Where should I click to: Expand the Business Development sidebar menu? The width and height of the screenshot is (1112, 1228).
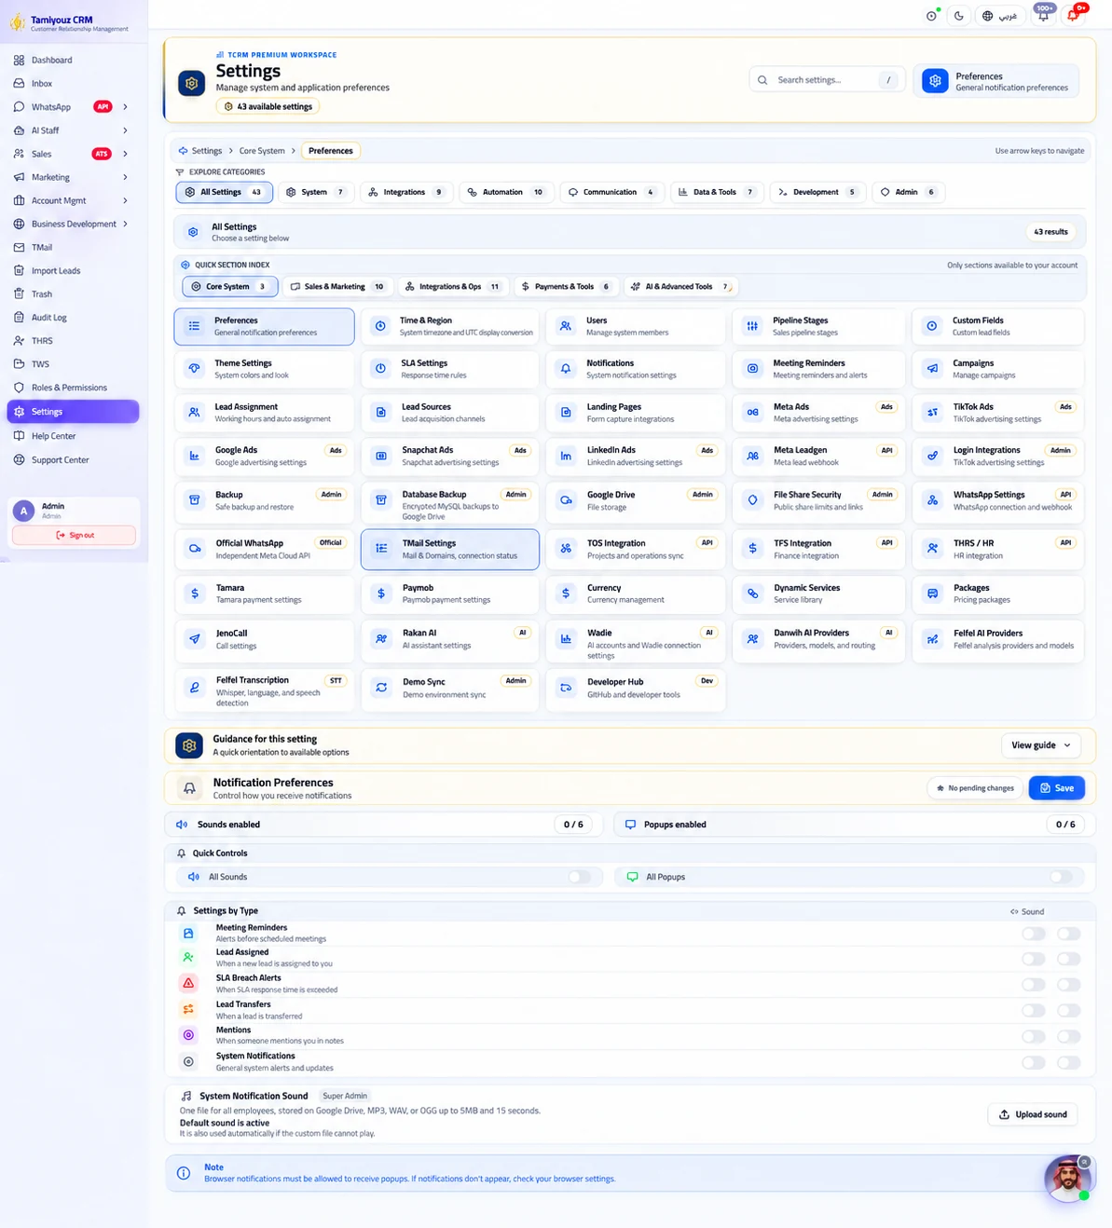coord(125,224)
